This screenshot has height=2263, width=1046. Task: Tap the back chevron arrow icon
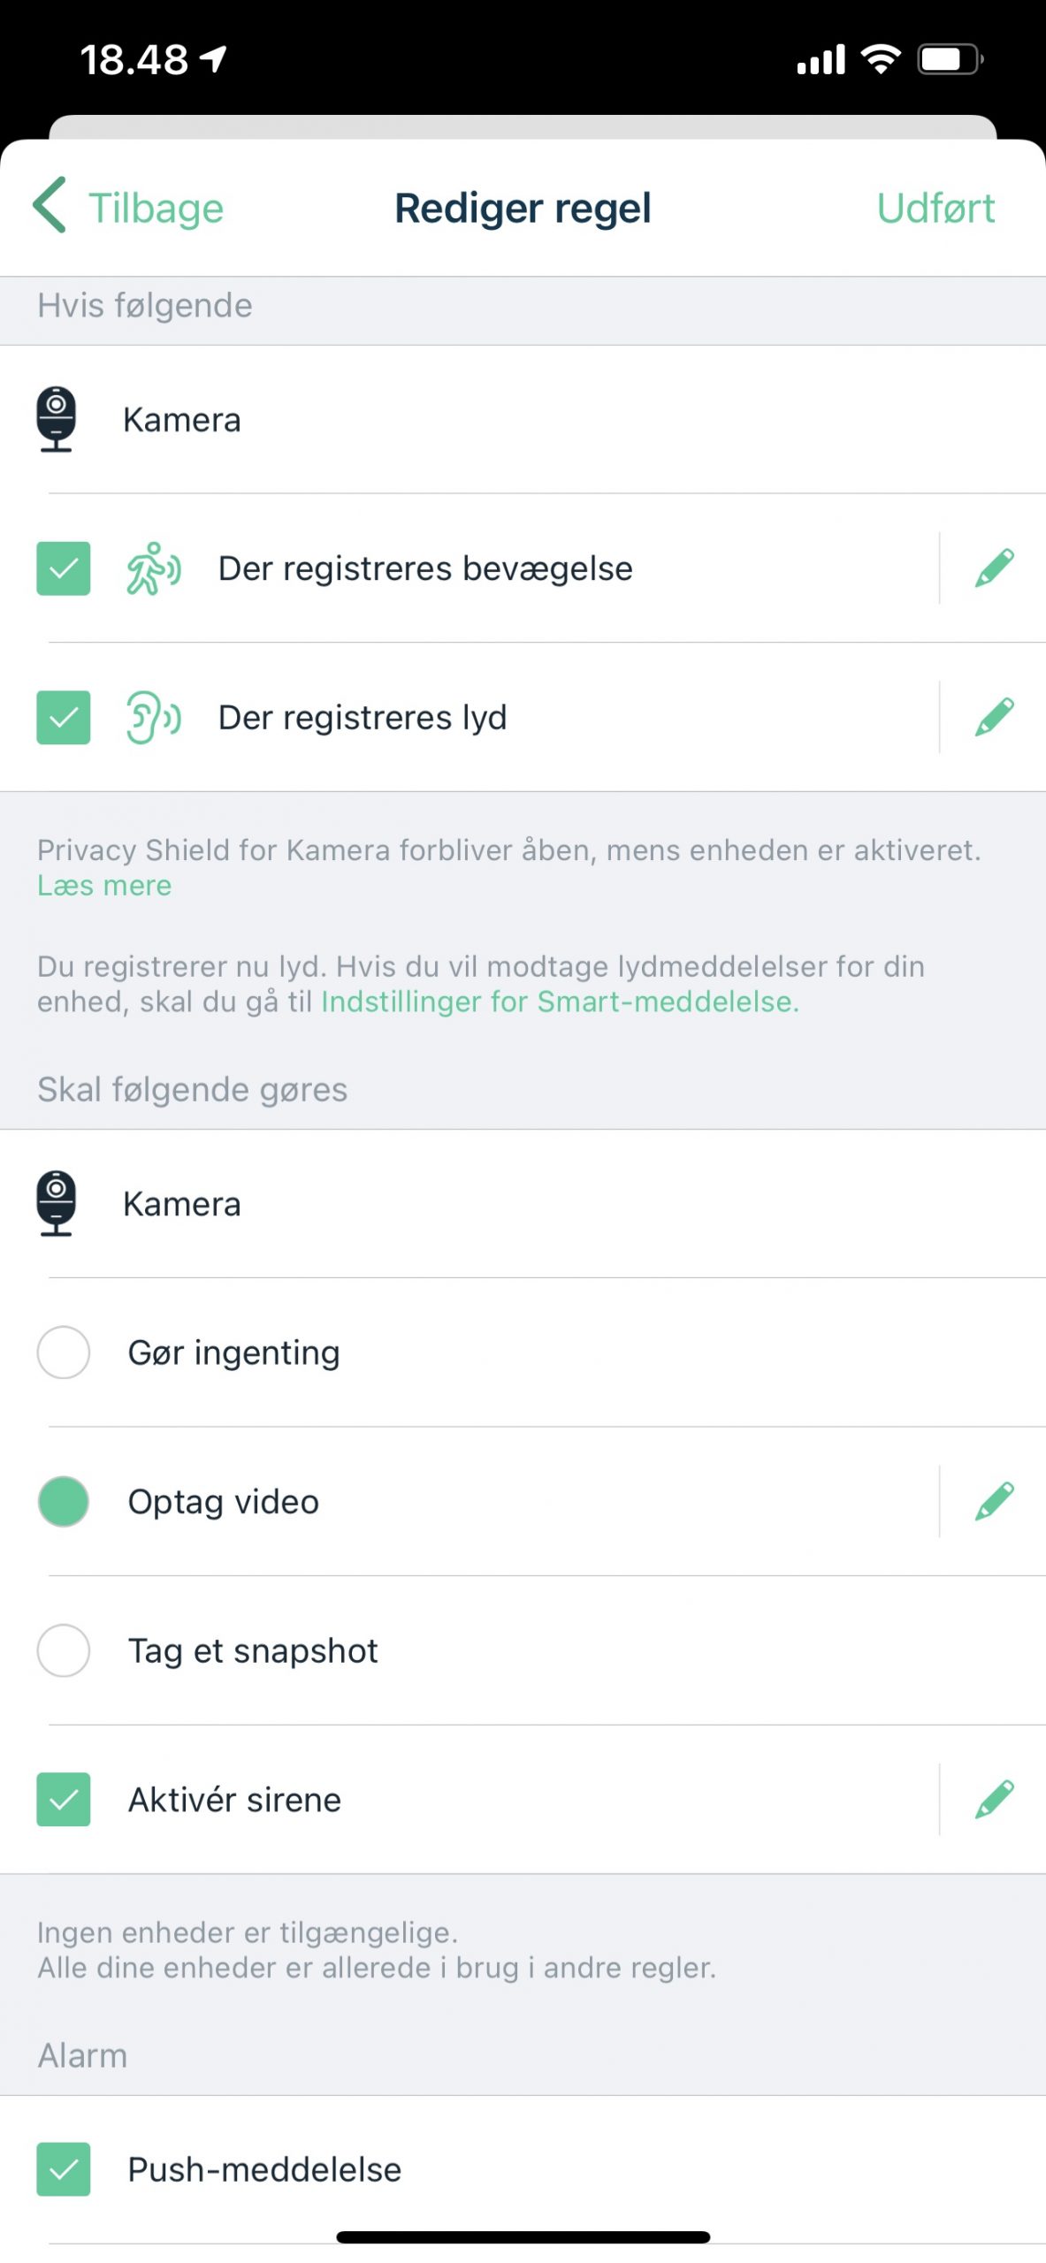[x=50, y=205]
